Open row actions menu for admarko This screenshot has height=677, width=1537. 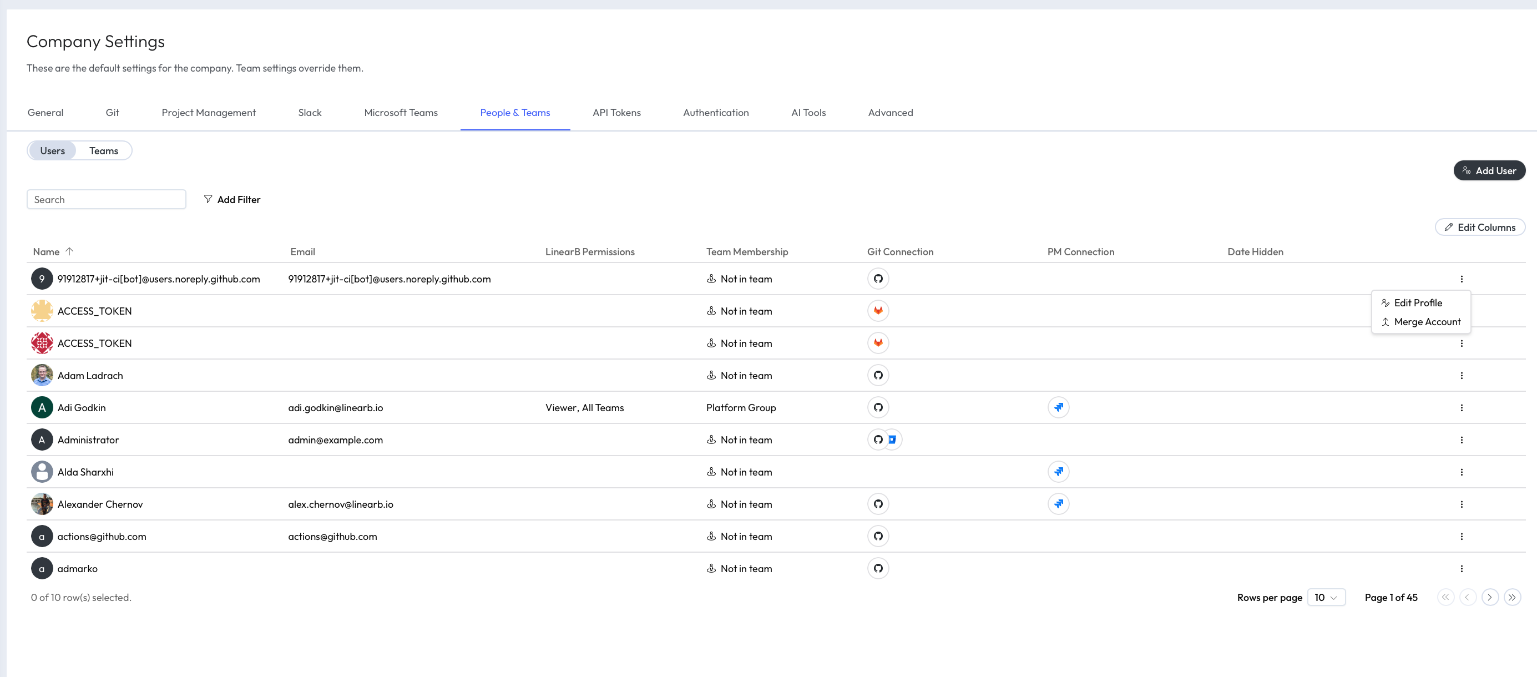[x=1461, y=568]
